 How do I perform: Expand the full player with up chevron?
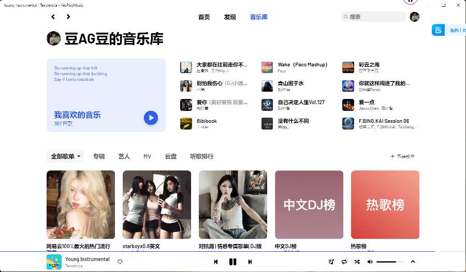coord(413,262)
